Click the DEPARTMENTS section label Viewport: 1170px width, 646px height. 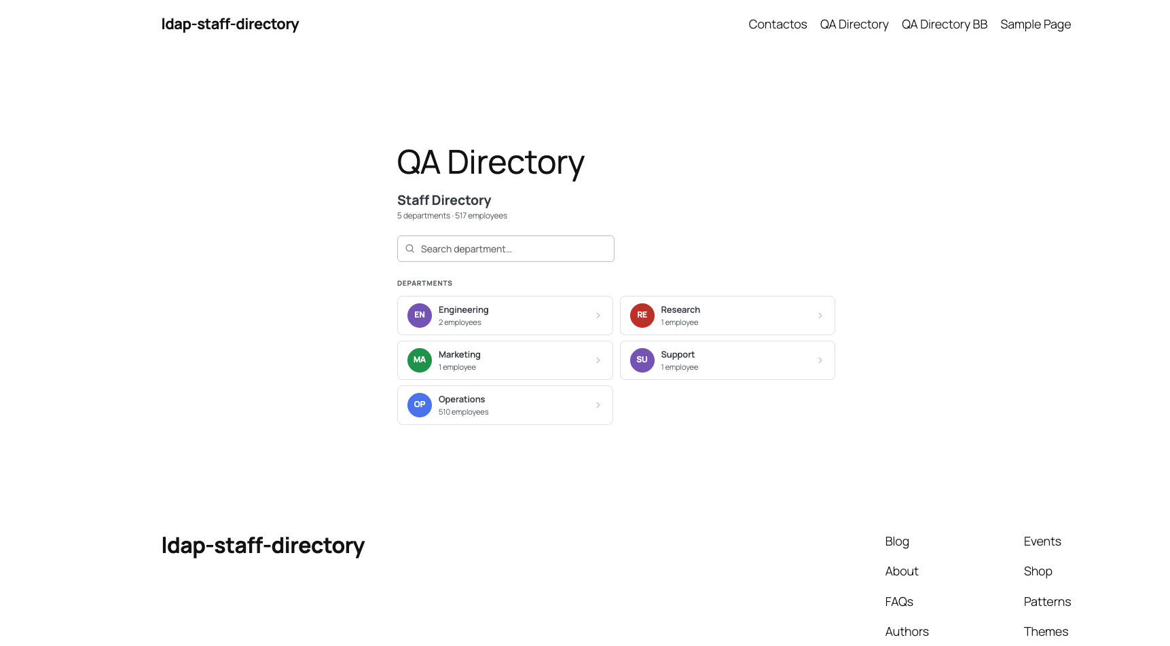click(x=424, y=284)
